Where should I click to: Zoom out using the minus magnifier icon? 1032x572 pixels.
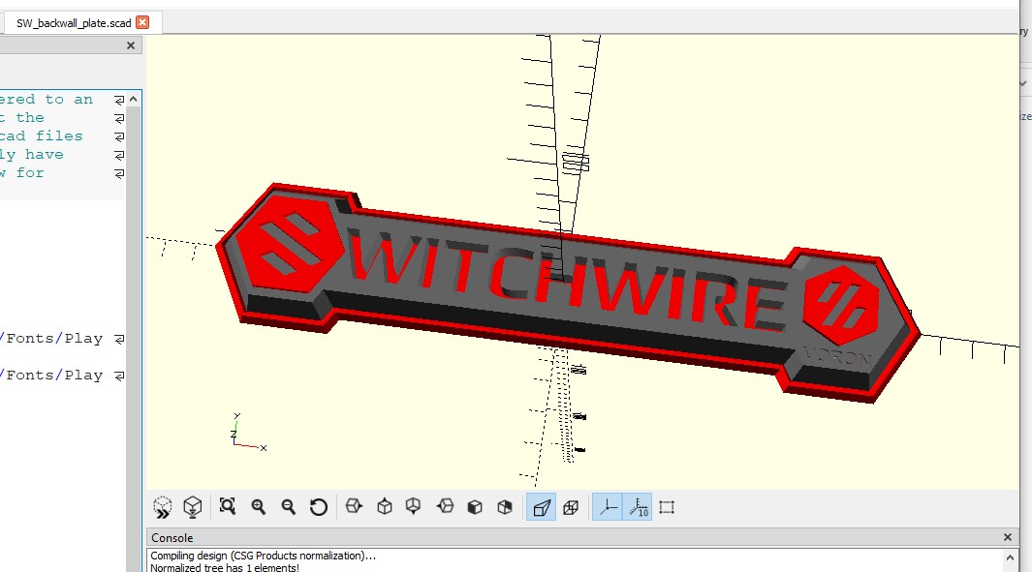[288, 506]
